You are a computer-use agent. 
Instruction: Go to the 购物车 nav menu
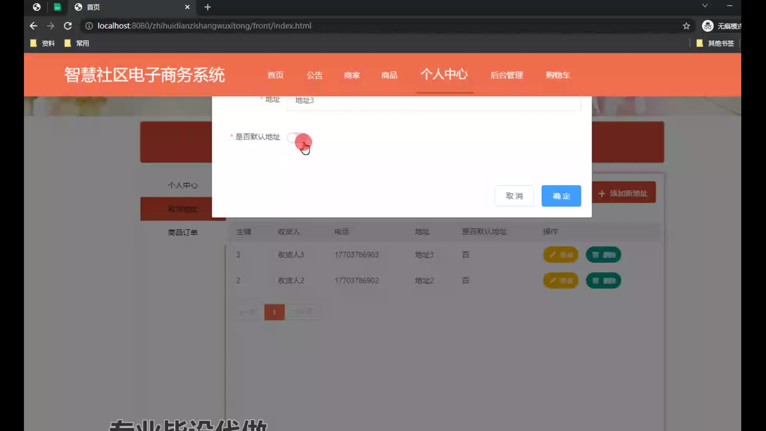[x=558, y=75]
